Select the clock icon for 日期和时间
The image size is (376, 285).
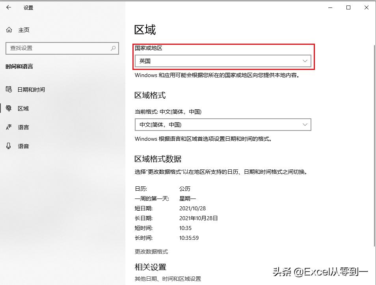pyautogui.click(x=9, y=89)
